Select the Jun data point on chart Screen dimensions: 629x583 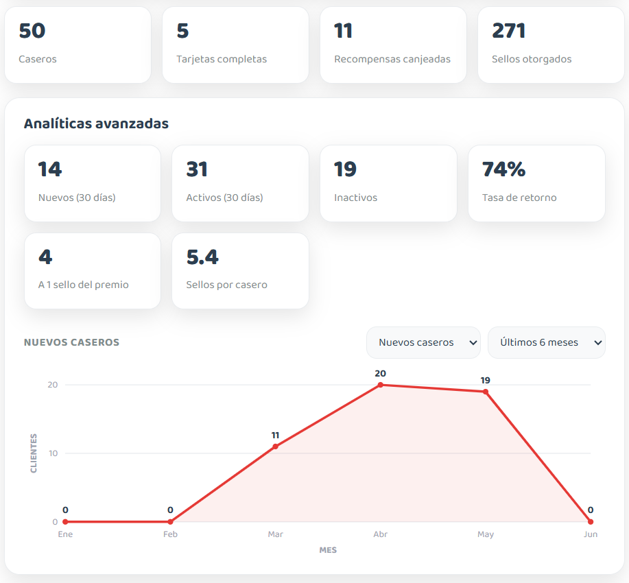[591, 521]
